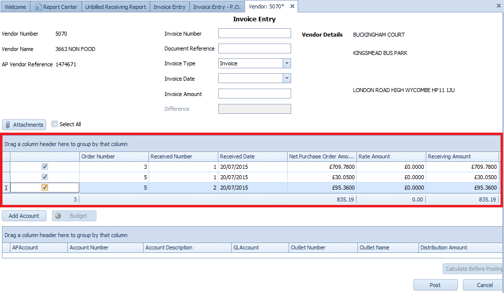
Task: Open the Invoice Entry - P.O. tab
Action: pyautogui.click(x=216, y=7)
